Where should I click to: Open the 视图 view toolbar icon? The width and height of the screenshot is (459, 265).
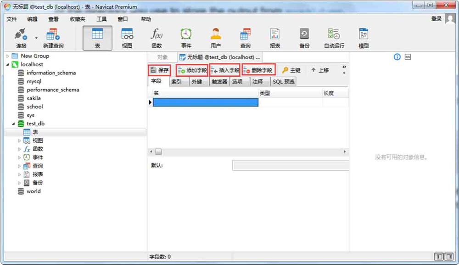pyautogui.click(x=127, y=38)
